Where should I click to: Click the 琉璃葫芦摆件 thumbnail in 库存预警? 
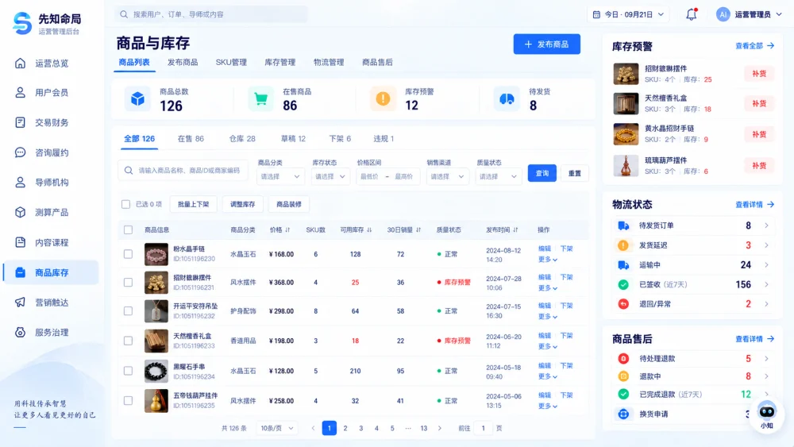click(626, 165)
